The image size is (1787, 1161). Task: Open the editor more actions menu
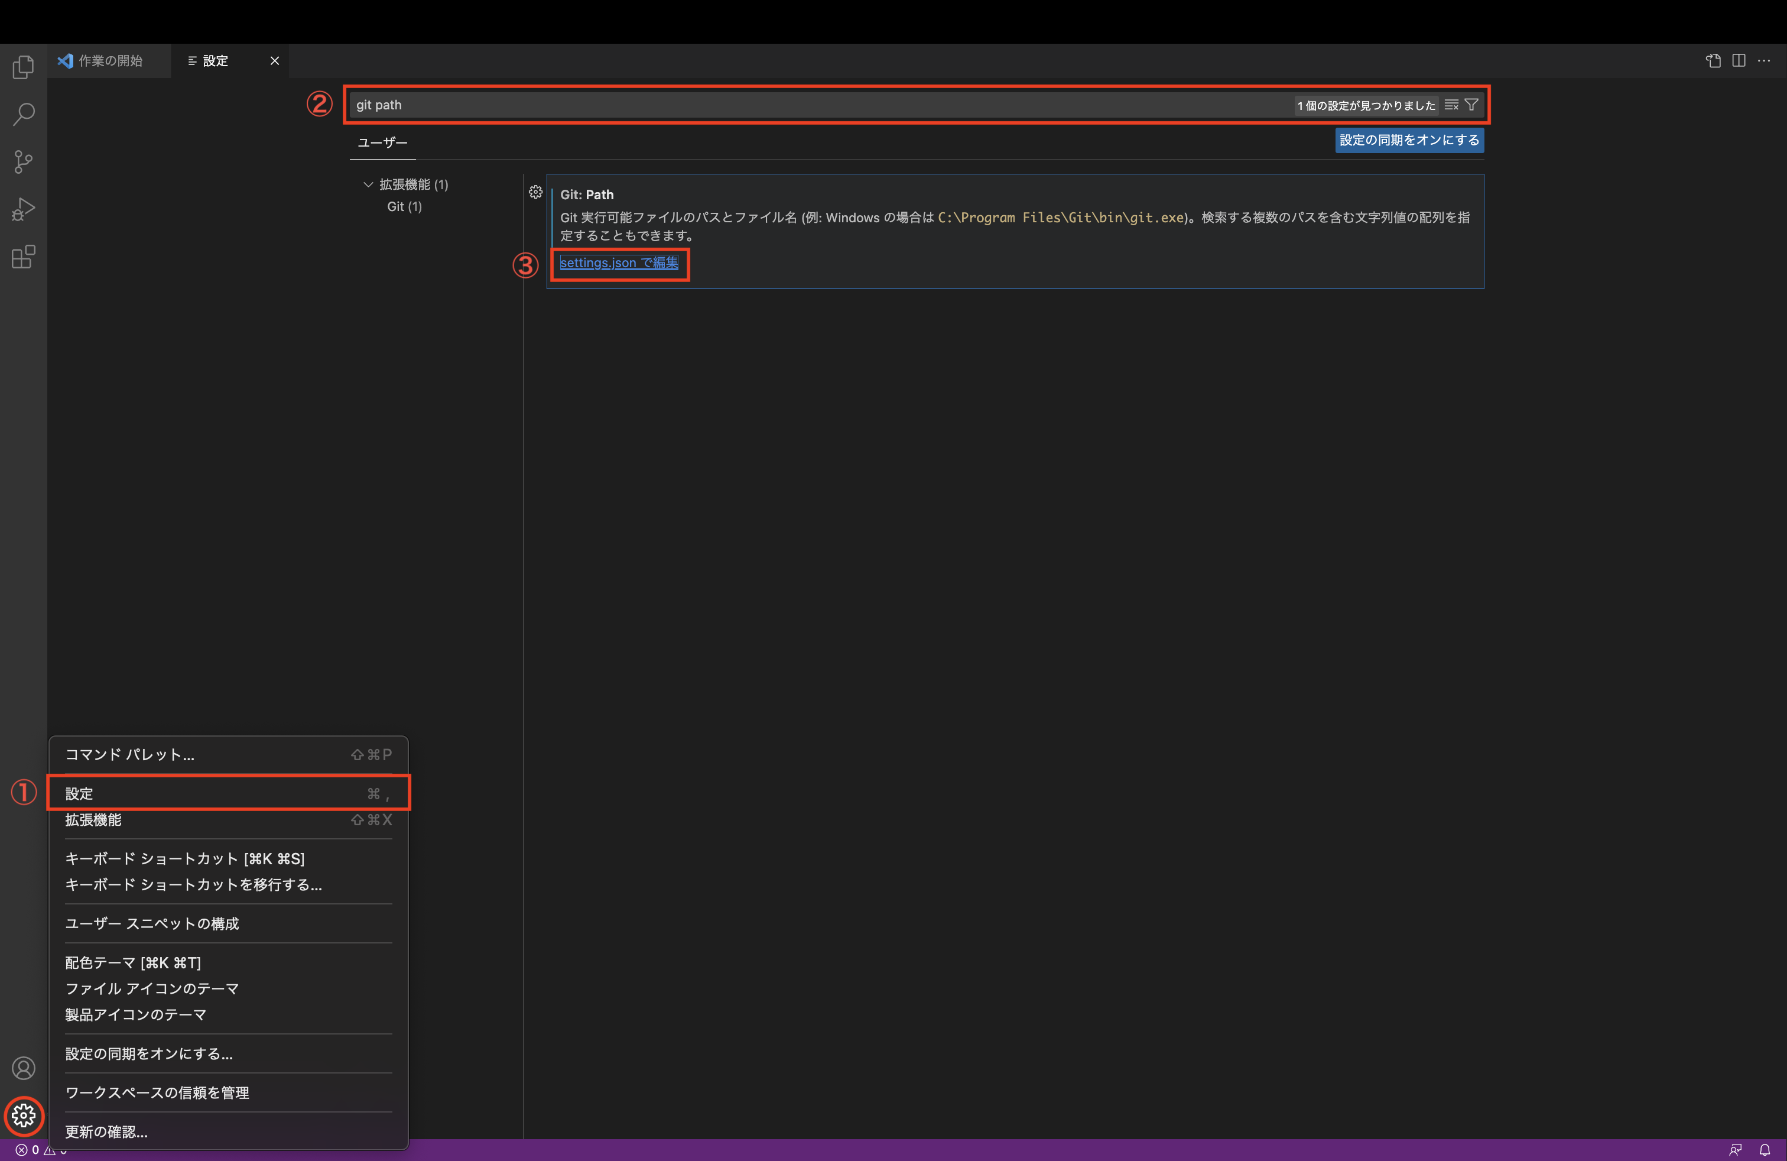click(1765, 61)
